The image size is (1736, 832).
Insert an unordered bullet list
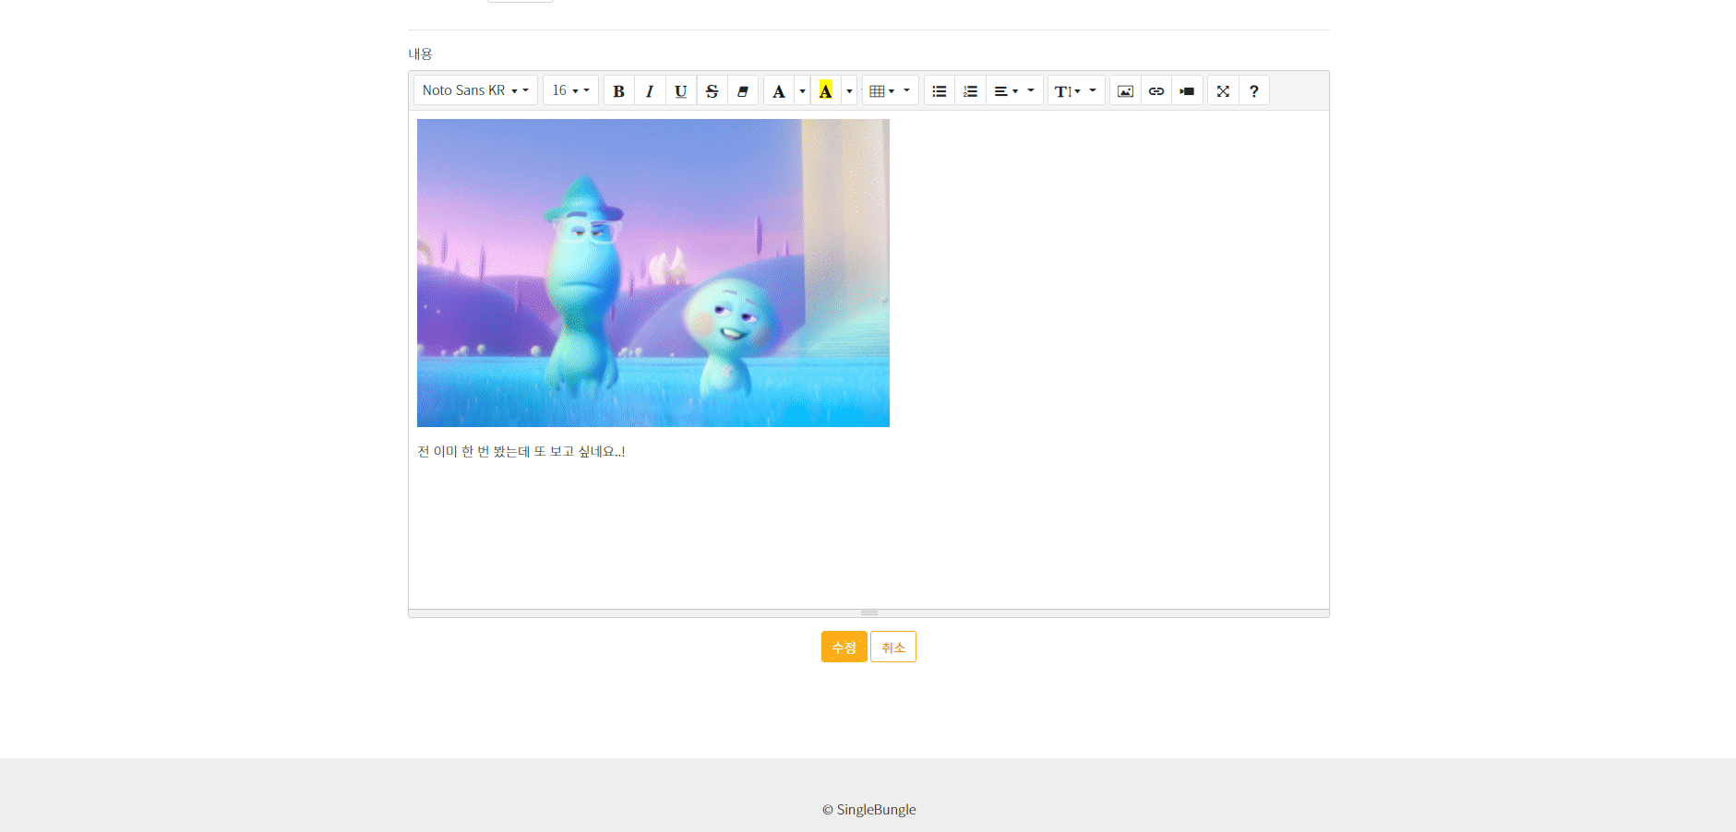[x=939, y=90]
